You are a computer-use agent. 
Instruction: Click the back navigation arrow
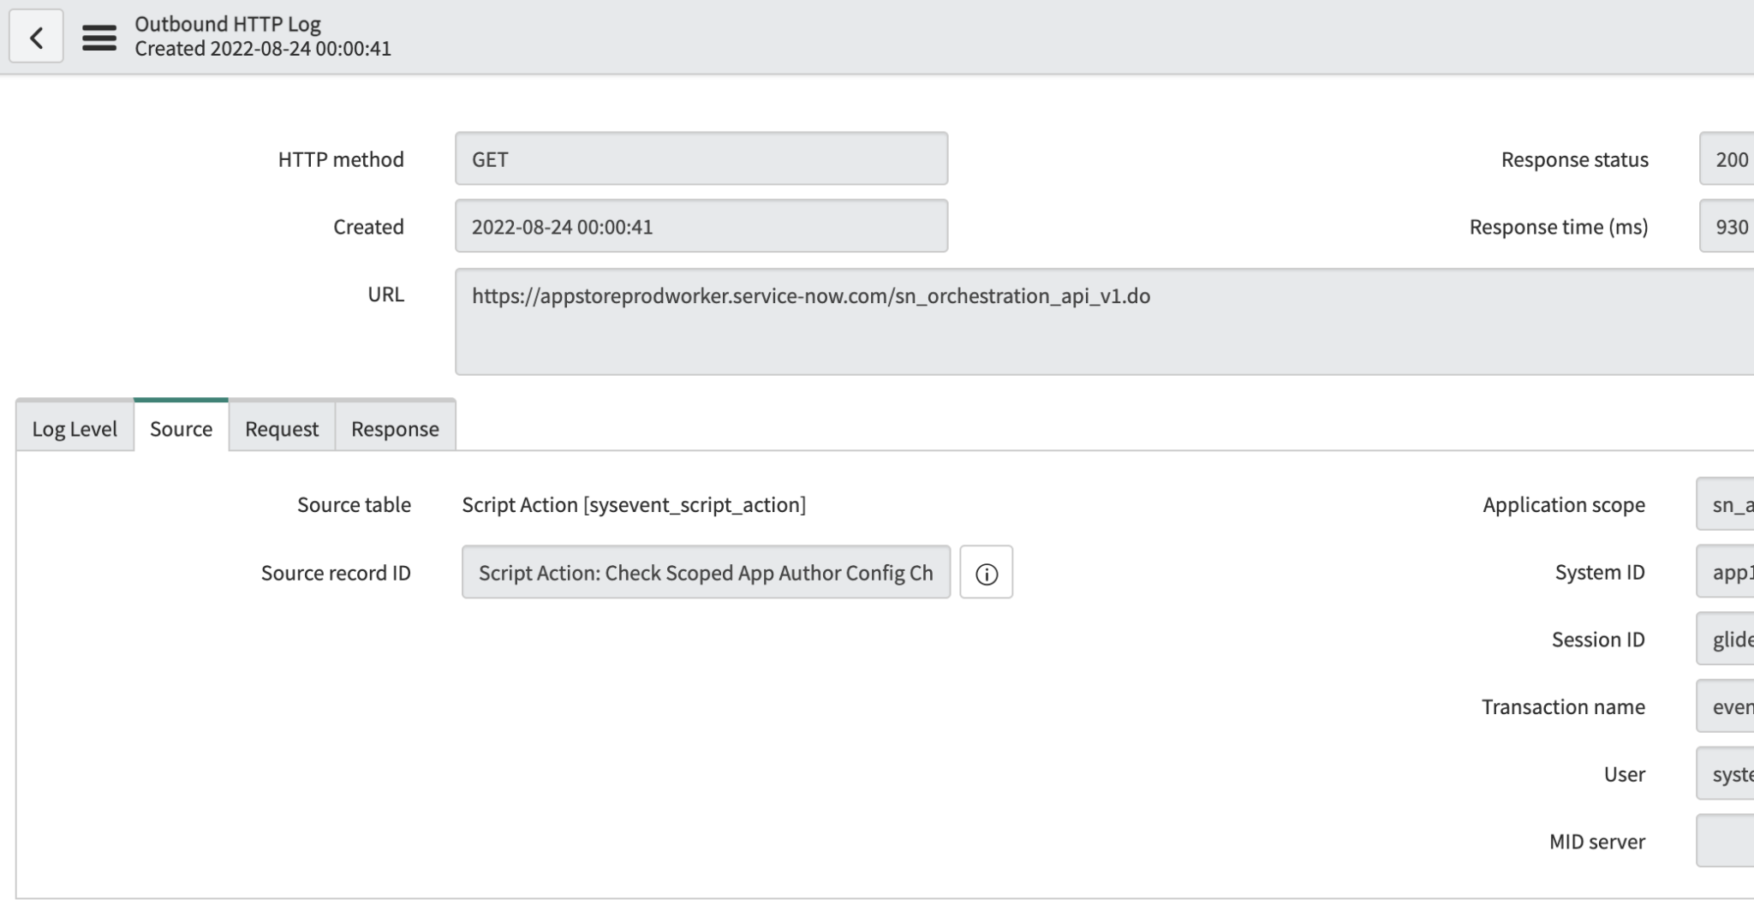[35, 35]
